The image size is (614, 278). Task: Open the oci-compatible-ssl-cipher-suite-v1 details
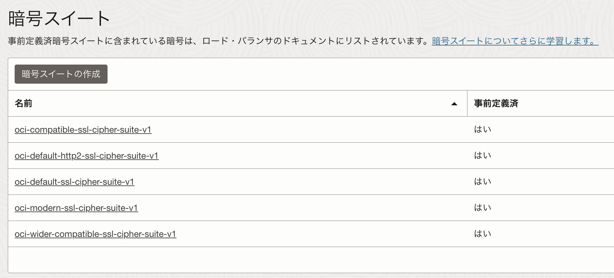coord(83,130)
